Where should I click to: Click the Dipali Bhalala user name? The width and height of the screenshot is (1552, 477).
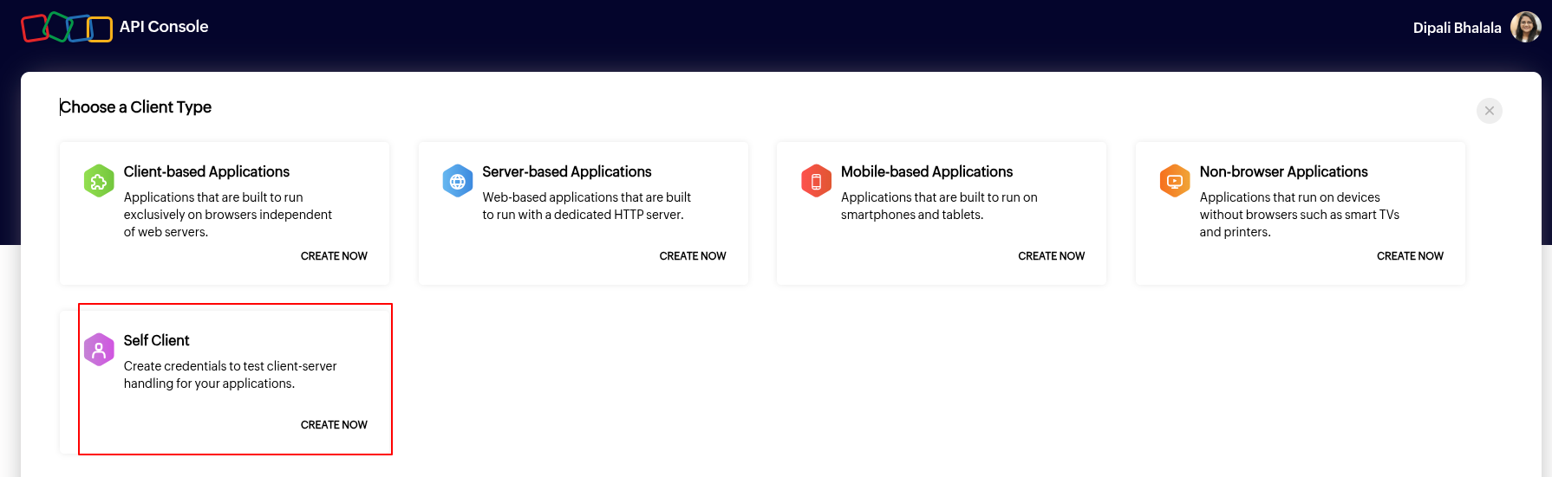pyautogui.click(x=1457, y=28)
